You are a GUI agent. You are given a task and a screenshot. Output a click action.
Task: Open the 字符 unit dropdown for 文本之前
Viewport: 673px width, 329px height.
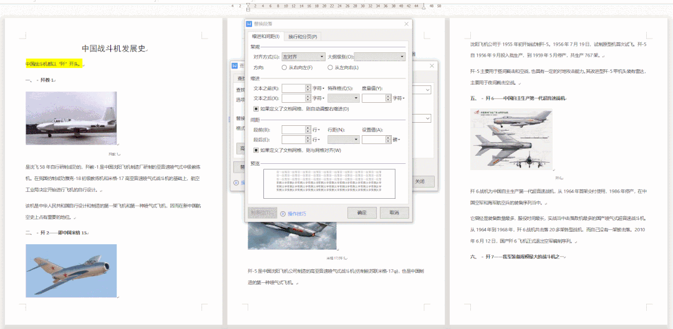coord(318,88)
